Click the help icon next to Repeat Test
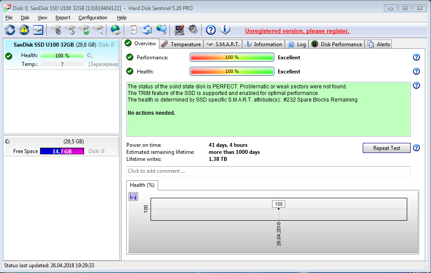The height and width of the screenshot is (273, 431). (416, 148)
